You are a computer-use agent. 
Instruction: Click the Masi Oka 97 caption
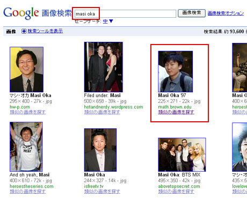tap(172, 96)
